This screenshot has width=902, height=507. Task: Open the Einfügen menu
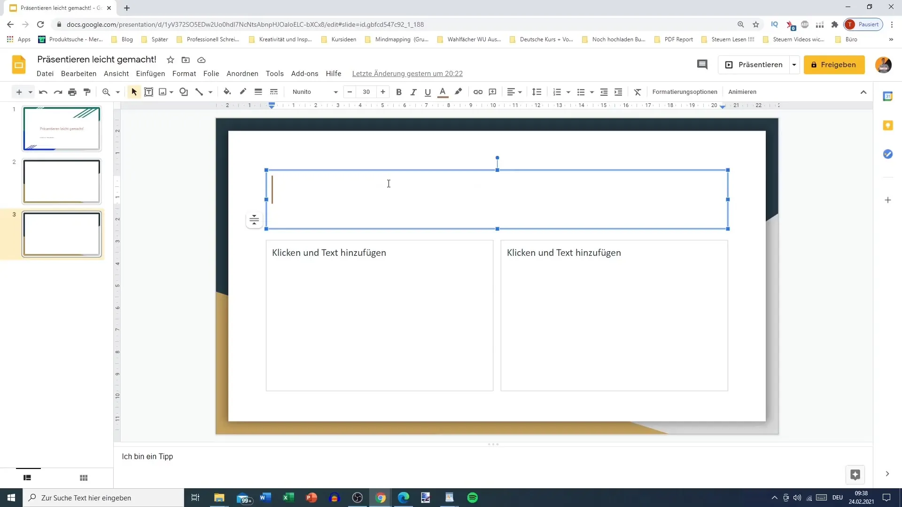[150, 74]
